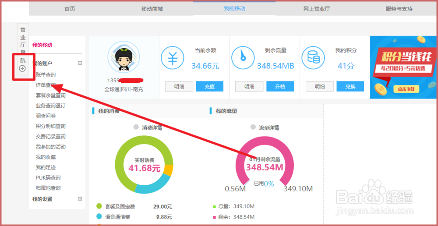438x226 pixels.
Task: Click the 营业厅导航 arrow icon
Action: pyautogui.click(x=22, y=68)
